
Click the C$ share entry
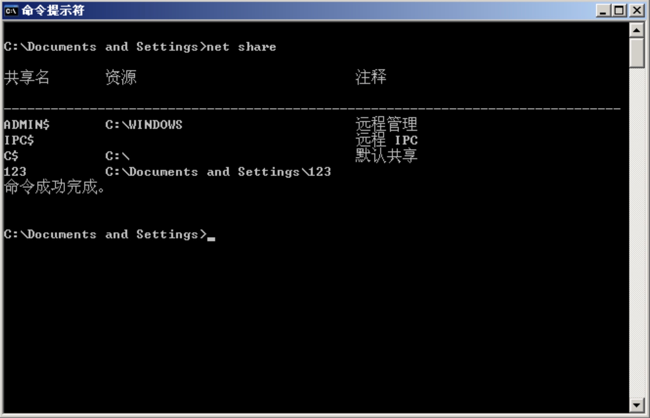pos(11,156)
